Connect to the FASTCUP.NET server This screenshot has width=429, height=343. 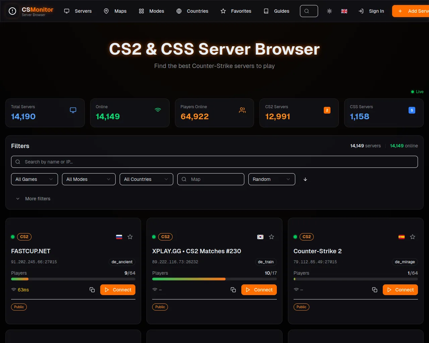click(118, 290)
